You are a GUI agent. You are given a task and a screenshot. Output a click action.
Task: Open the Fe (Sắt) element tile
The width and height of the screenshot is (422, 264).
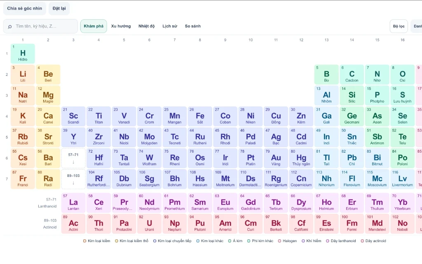tap(200, 116)
